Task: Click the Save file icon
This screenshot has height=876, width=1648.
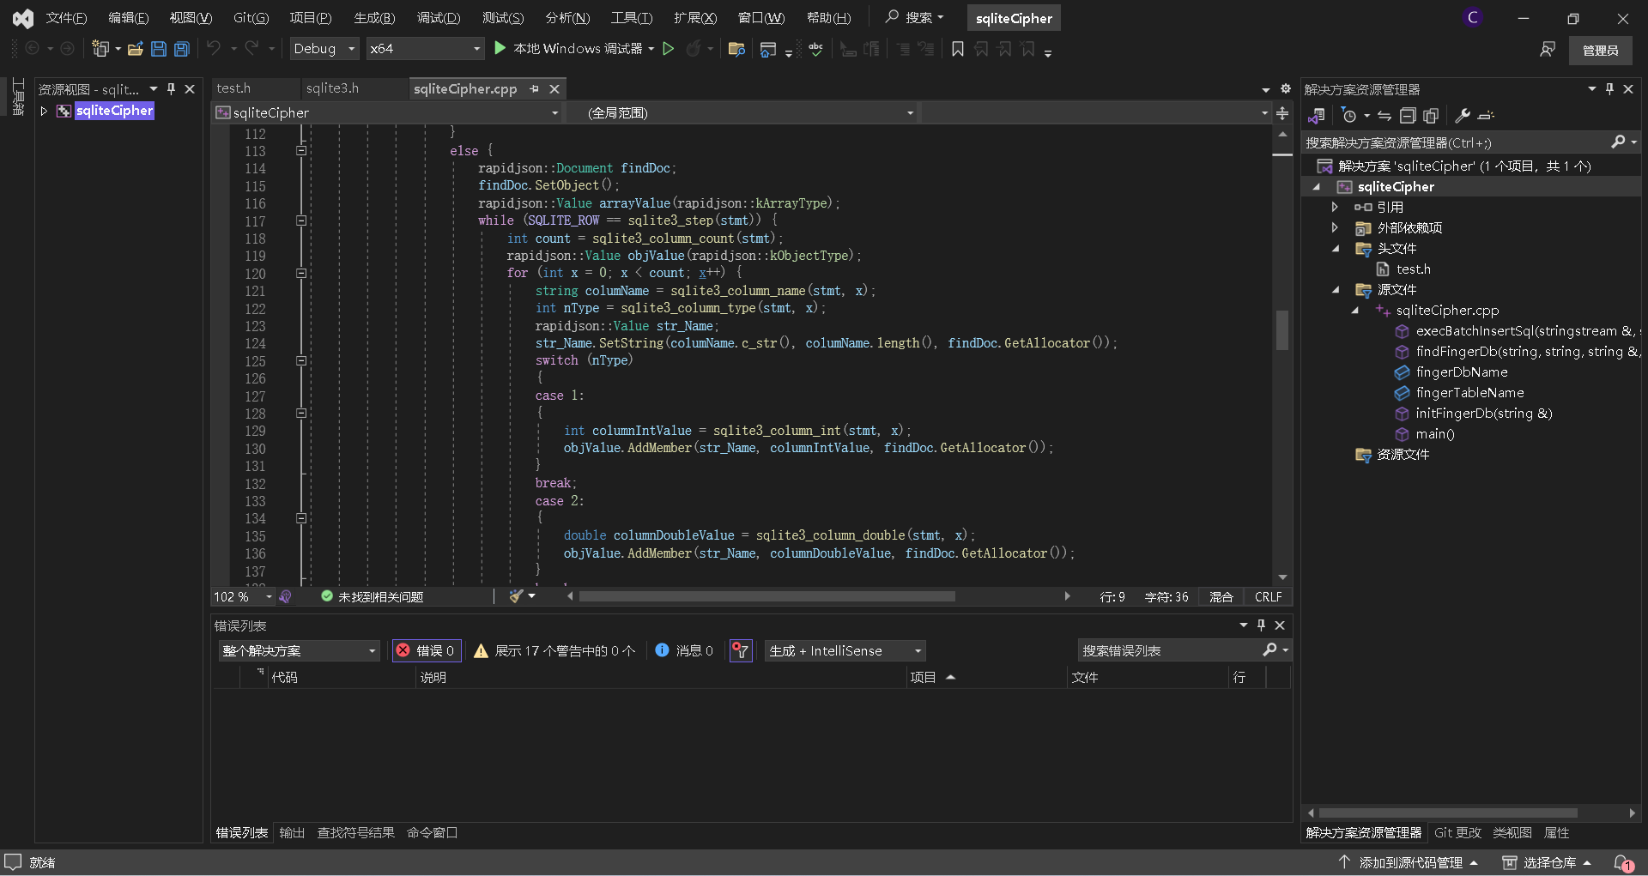Action: tap(159, 49)
